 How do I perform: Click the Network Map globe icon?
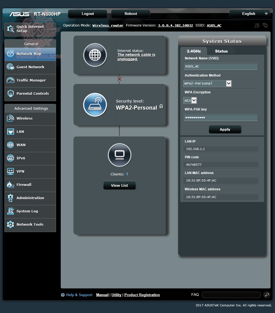coord(10,54)
